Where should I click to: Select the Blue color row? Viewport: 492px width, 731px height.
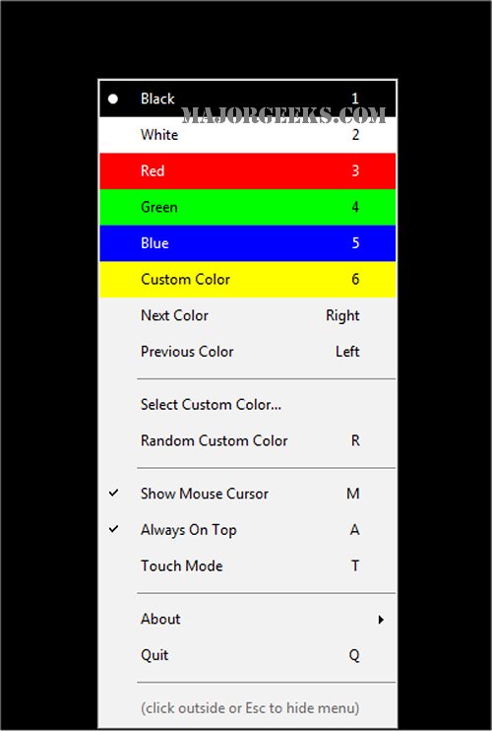point(248,243)
